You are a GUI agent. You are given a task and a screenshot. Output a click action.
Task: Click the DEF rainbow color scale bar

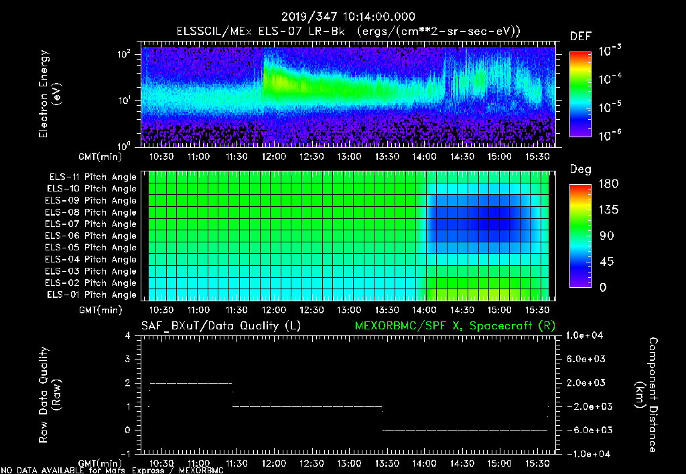(581, 94)
